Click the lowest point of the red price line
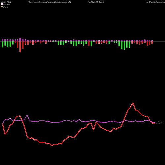The height and width of the screenshot is (165, 165). pyautogui.click(x=52, y=146)
